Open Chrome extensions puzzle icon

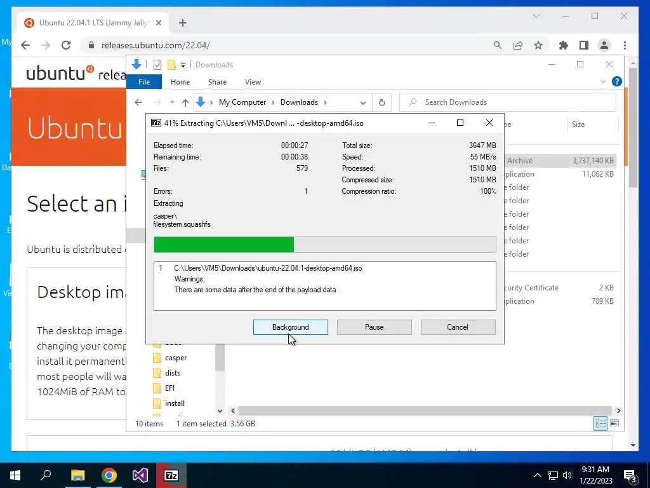point(564,45)
